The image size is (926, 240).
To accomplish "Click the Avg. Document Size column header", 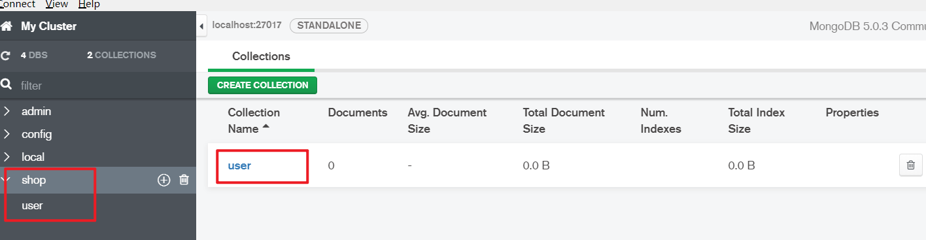I will point(447,120).
